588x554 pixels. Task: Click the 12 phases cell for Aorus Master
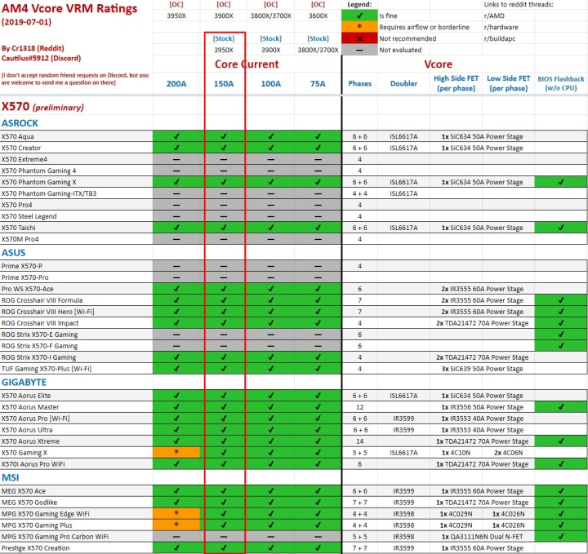[359, 407]
